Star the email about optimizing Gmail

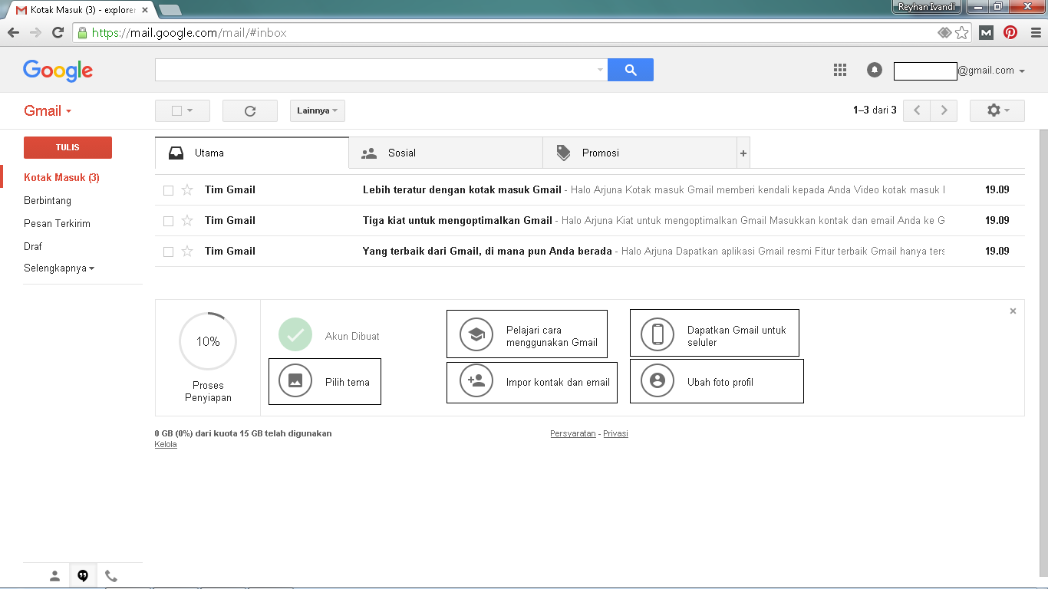187,220
